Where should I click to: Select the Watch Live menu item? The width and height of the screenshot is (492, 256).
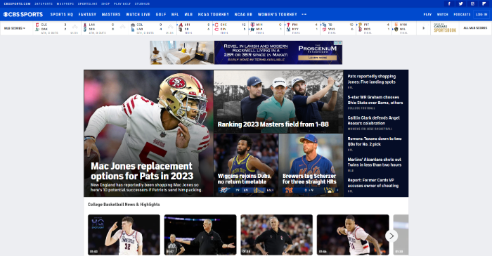tap(138, 15)
